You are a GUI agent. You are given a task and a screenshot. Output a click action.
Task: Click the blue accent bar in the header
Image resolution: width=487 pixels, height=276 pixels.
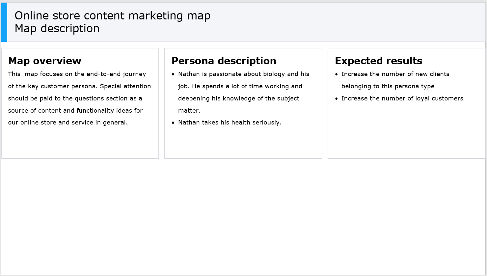click(x=4, y=22)
